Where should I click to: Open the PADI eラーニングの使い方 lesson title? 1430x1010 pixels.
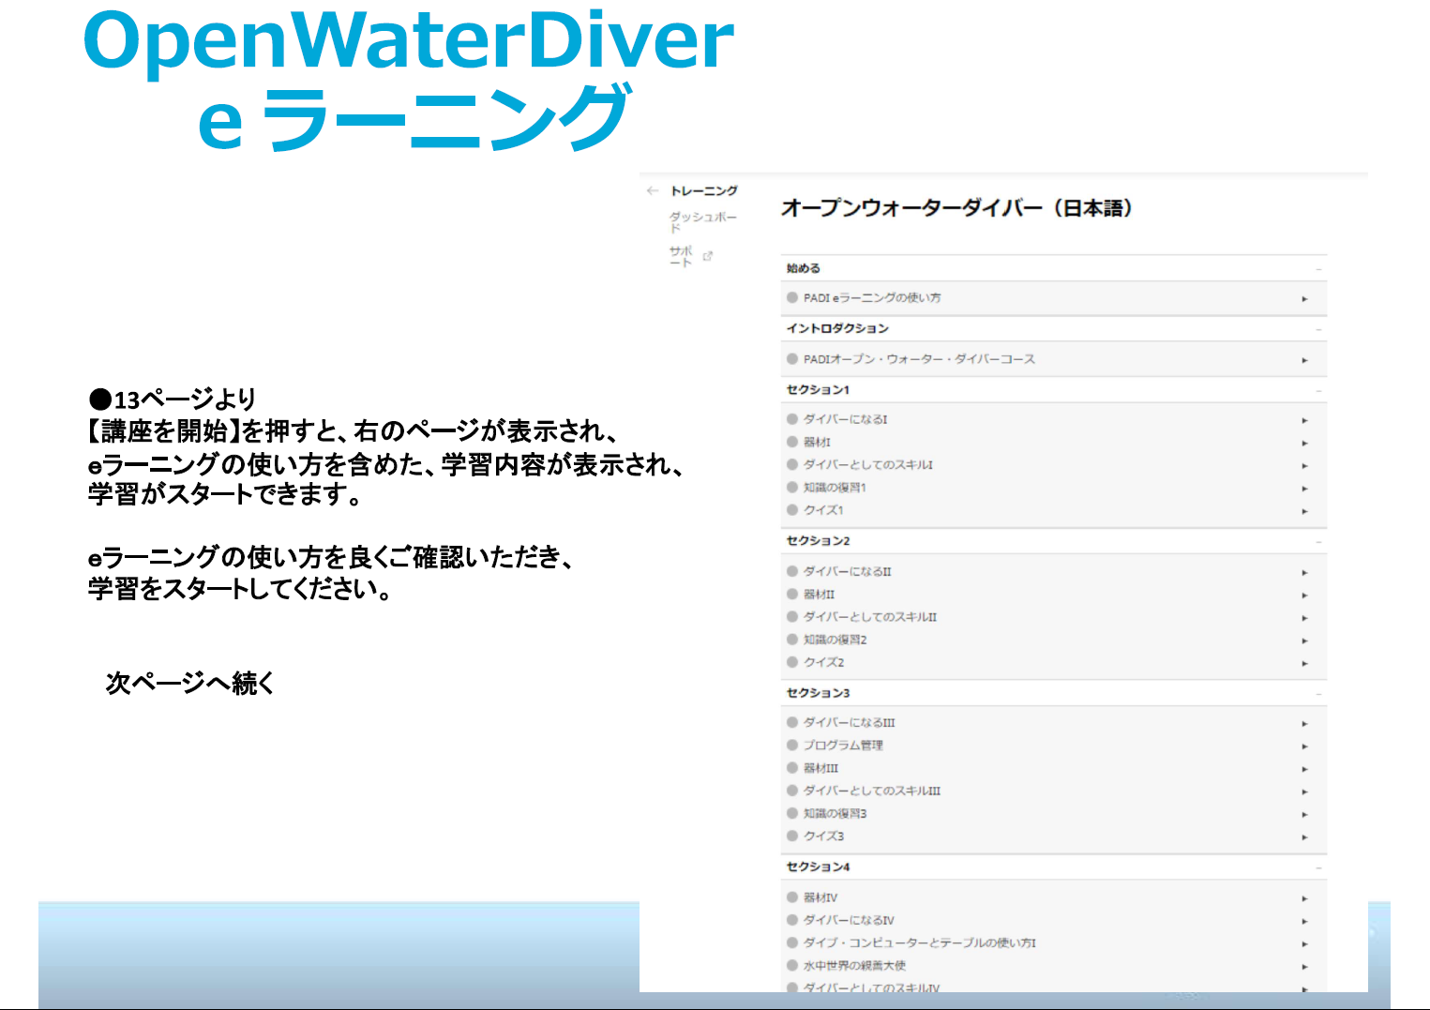(x=872, y=297)
